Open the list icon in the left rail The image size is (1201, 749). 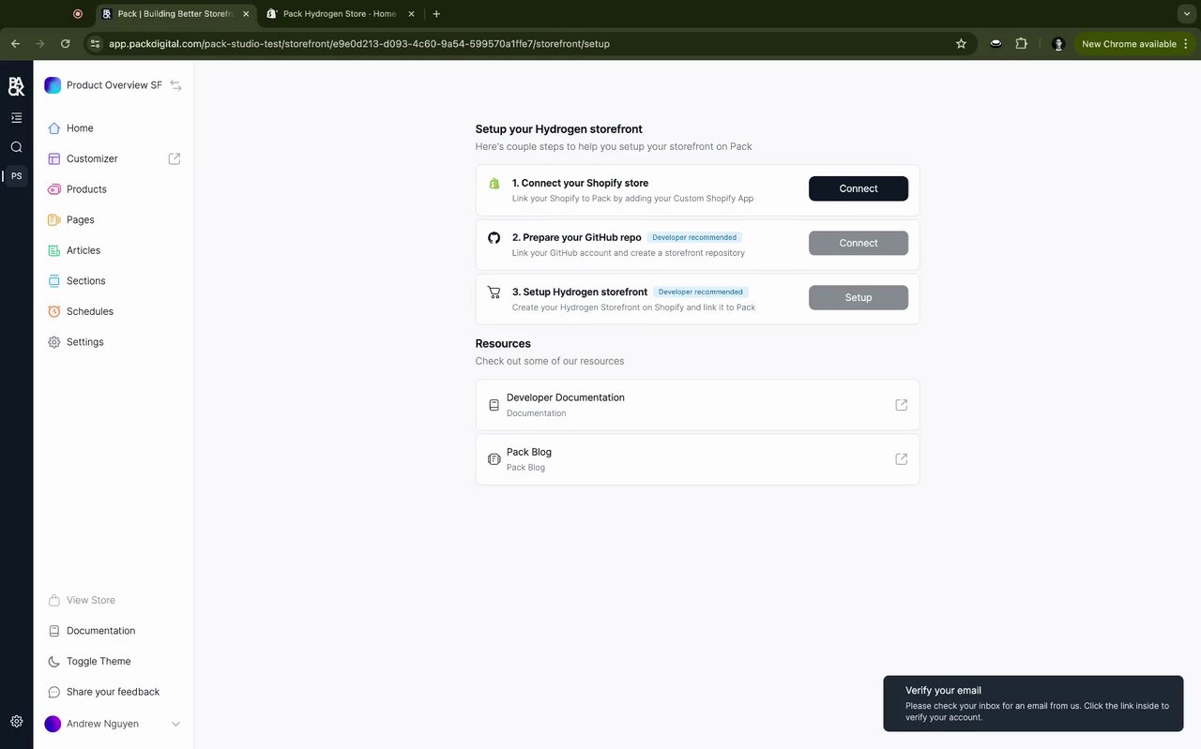(x=16, y=118)
